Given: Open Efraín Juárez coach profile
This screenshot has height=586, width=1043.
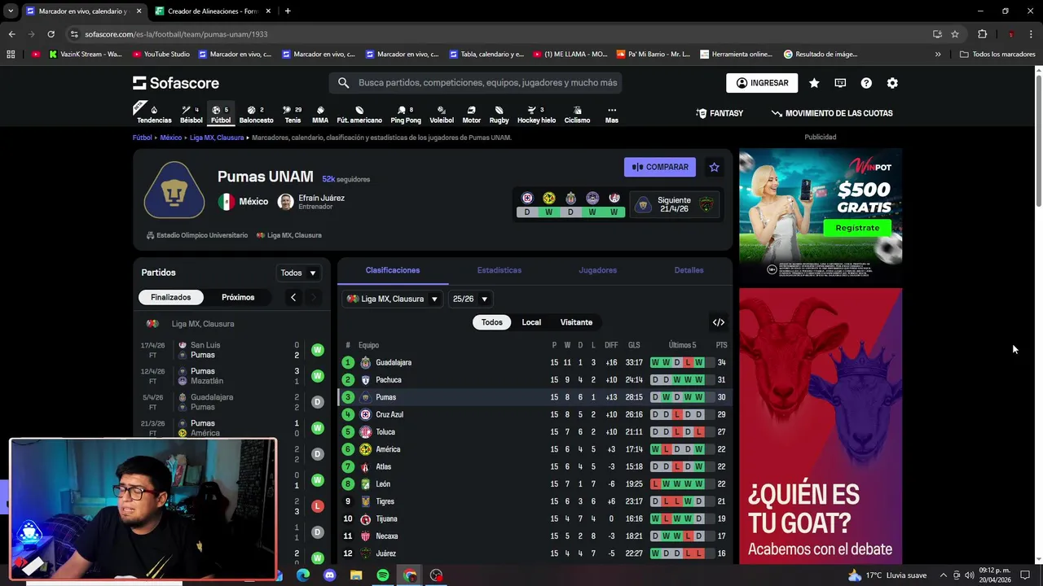Looking at the screenshot, I should (311, 202).
